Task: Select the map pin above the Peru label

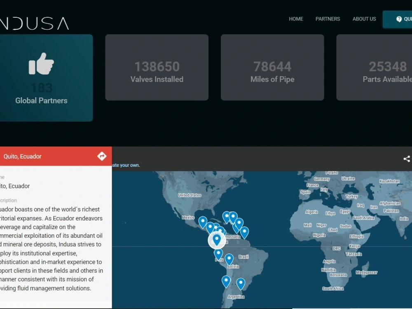Action: click(x=218, y=254)
